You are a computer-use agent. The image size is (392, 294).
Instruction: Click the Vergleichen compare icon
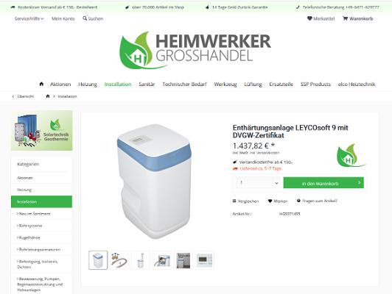[x=234, y=201]
